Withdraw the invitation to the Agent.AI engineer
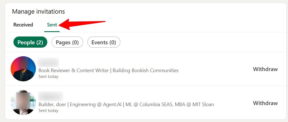Screen dimensions: 288x122 pos(265,103)
